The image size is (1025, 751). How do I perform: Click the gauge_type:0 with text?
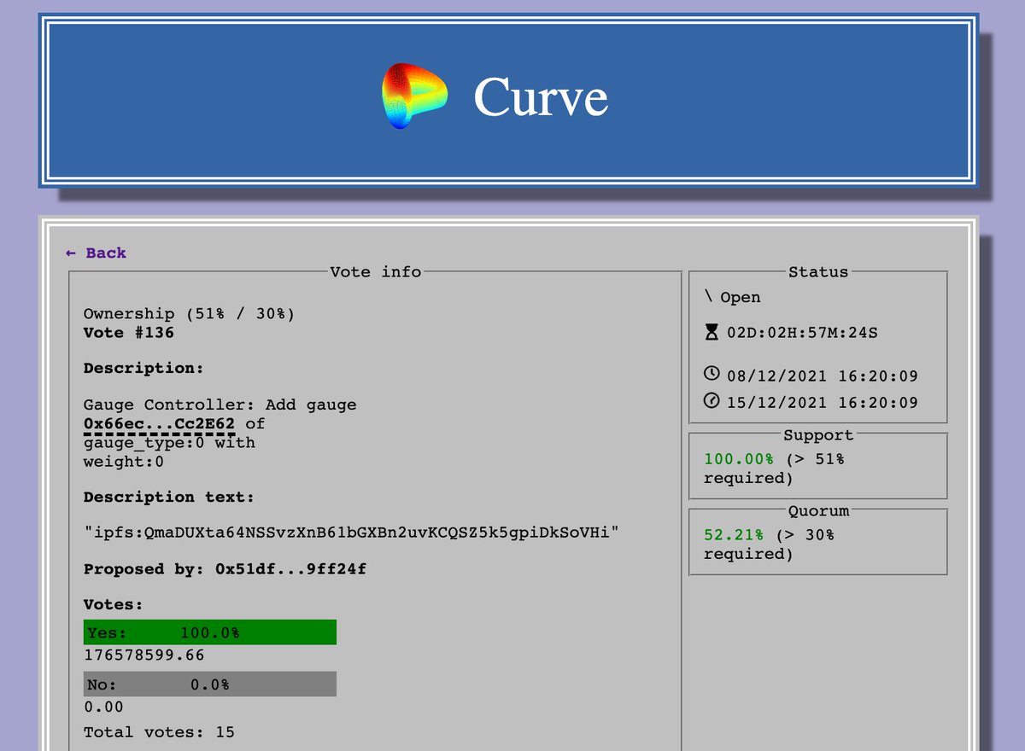tap(169, 443)
